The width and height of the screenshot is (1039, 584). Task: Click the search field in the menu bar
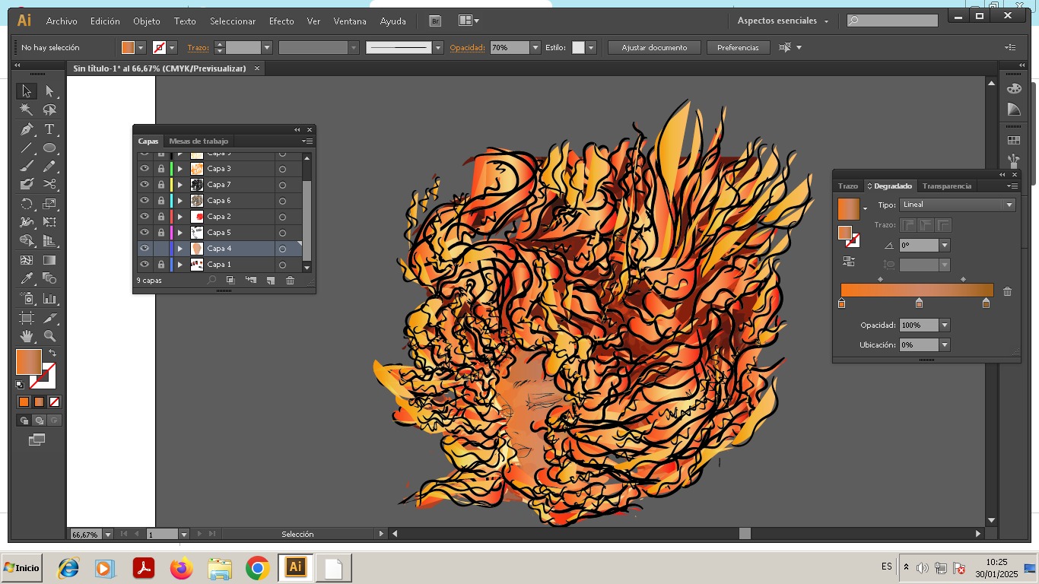click(892, 21)
